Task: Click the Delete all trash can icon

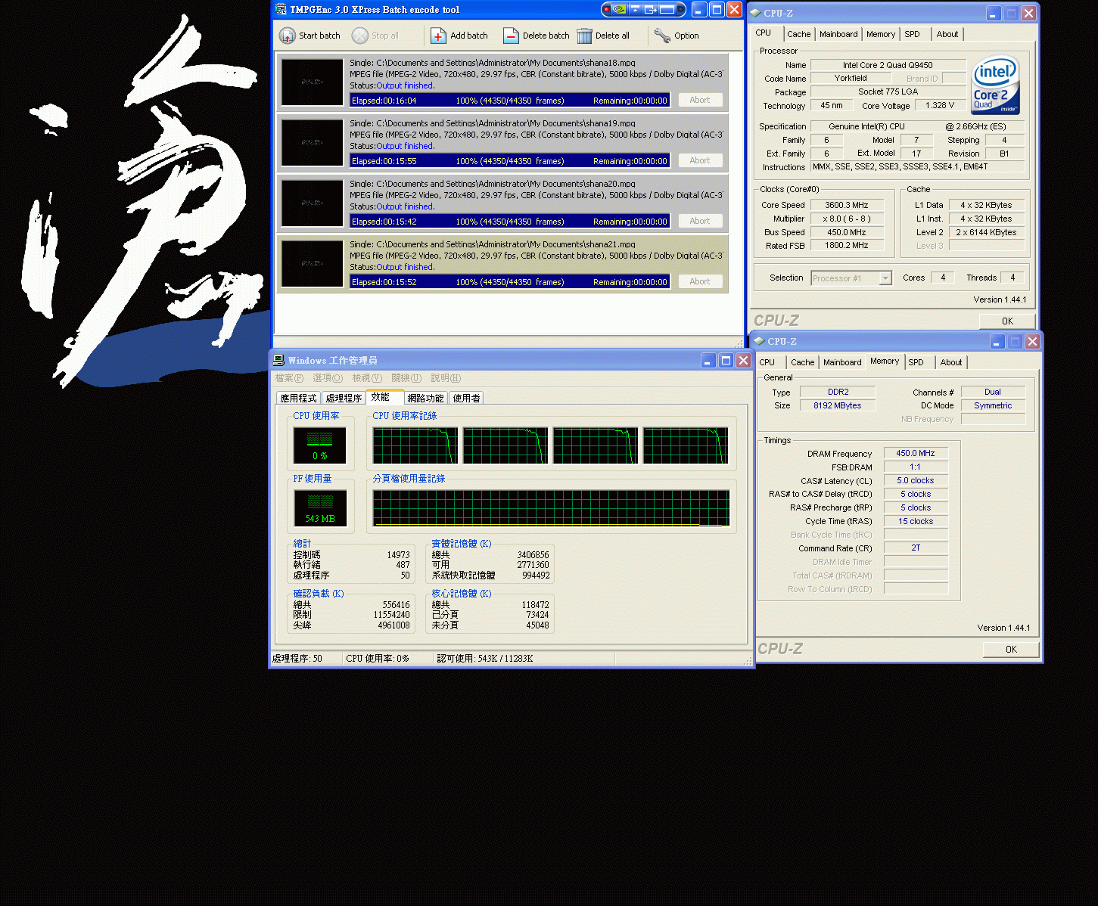Action: click(584, 36)
